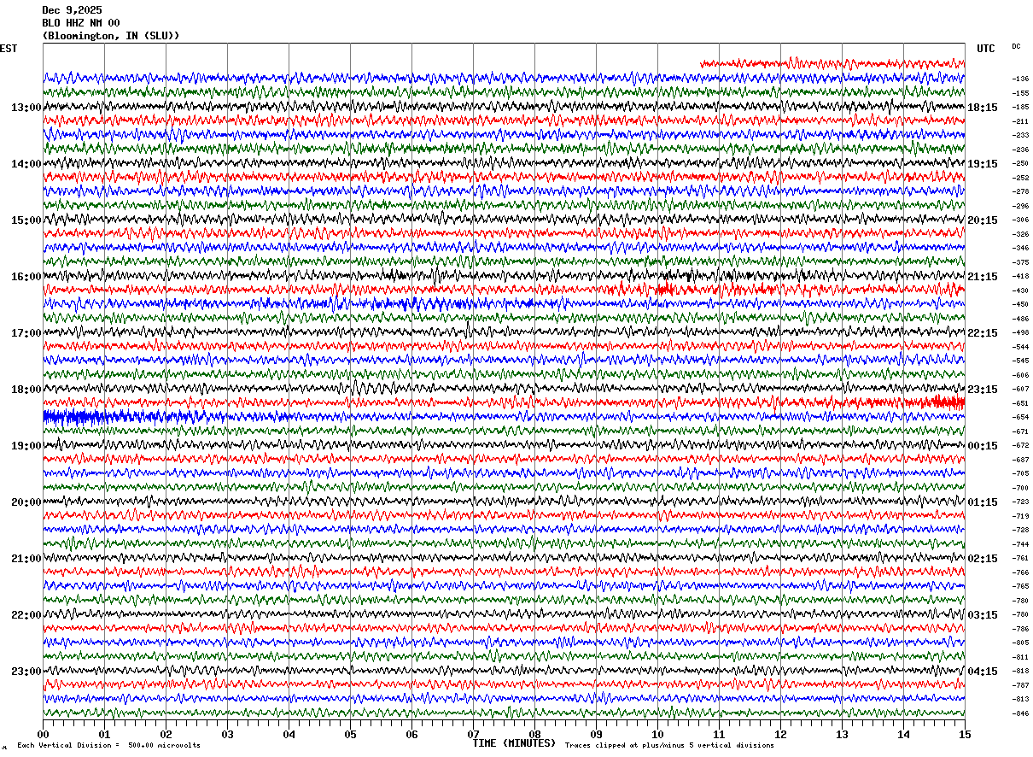
Task: Click the 18:15 UTC time label
Action: click(x=983, y=108)
